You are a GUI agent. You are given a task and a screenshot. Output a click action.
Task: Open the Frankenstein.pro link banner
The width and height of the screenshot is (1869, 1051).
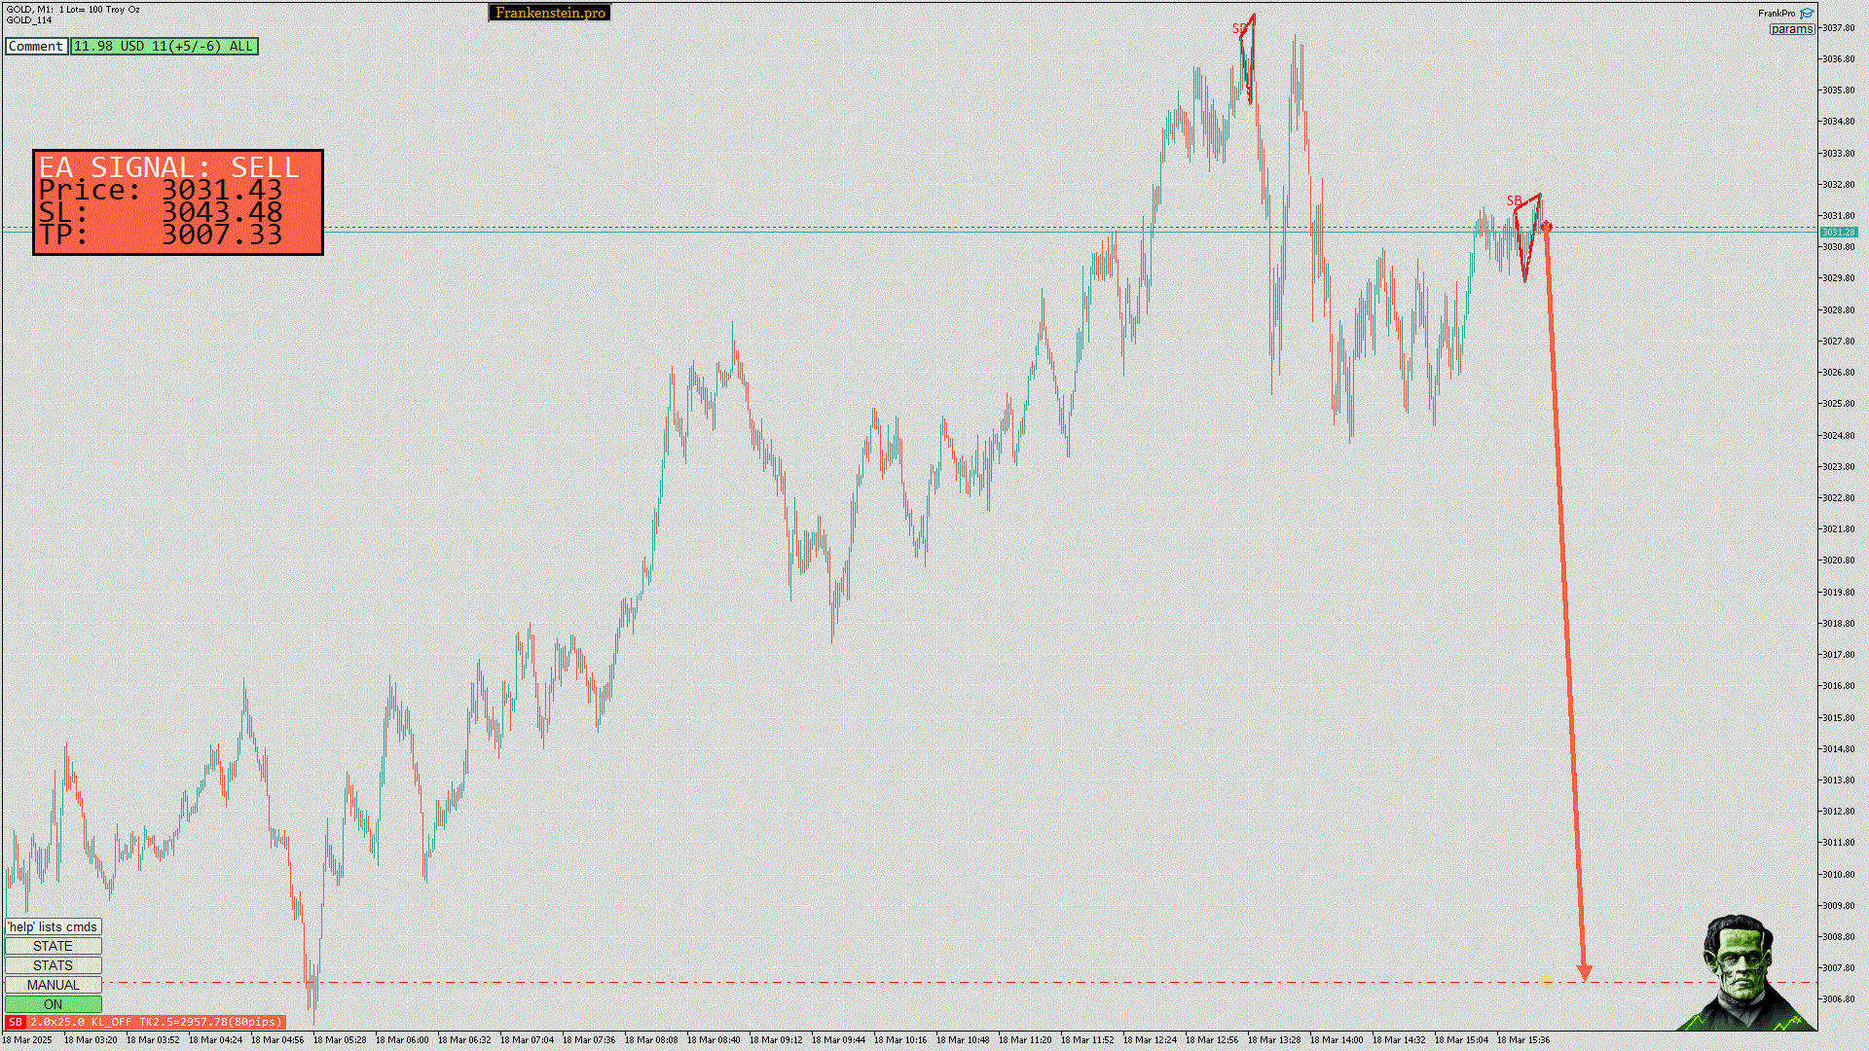click(550, 13)
